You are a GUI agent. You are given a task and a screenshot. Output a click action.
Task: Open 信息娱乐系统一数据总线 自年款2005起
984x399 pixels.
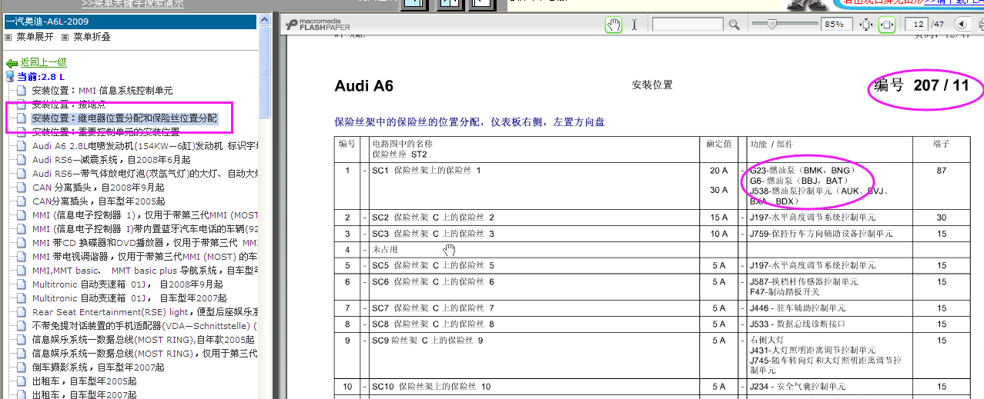[x=143, y=340]
